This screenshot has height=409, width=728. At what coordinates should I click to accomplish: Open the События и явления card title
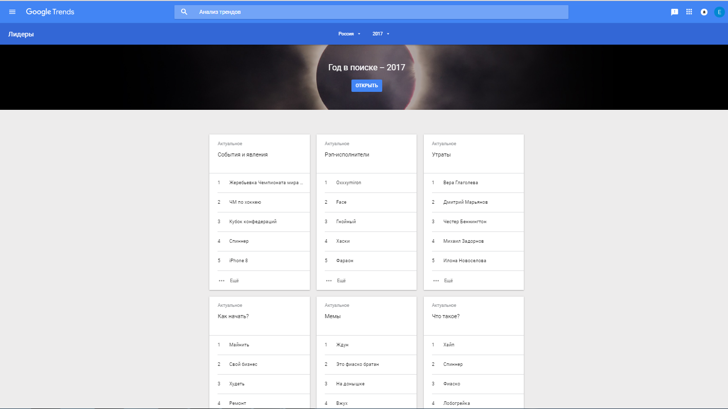tap(243, 154)
